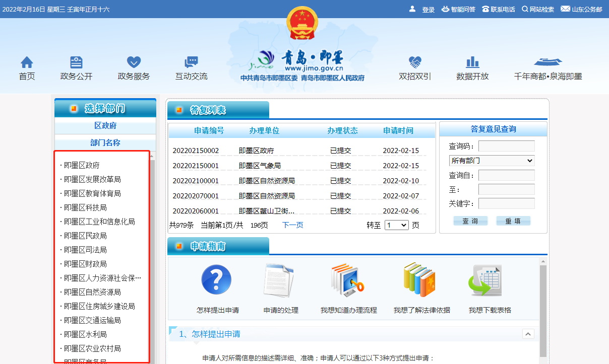This screenshot has height=364, width=609.
Task: Collapse the 怎样提出申请 section arrow
Action: click(528, 334)
